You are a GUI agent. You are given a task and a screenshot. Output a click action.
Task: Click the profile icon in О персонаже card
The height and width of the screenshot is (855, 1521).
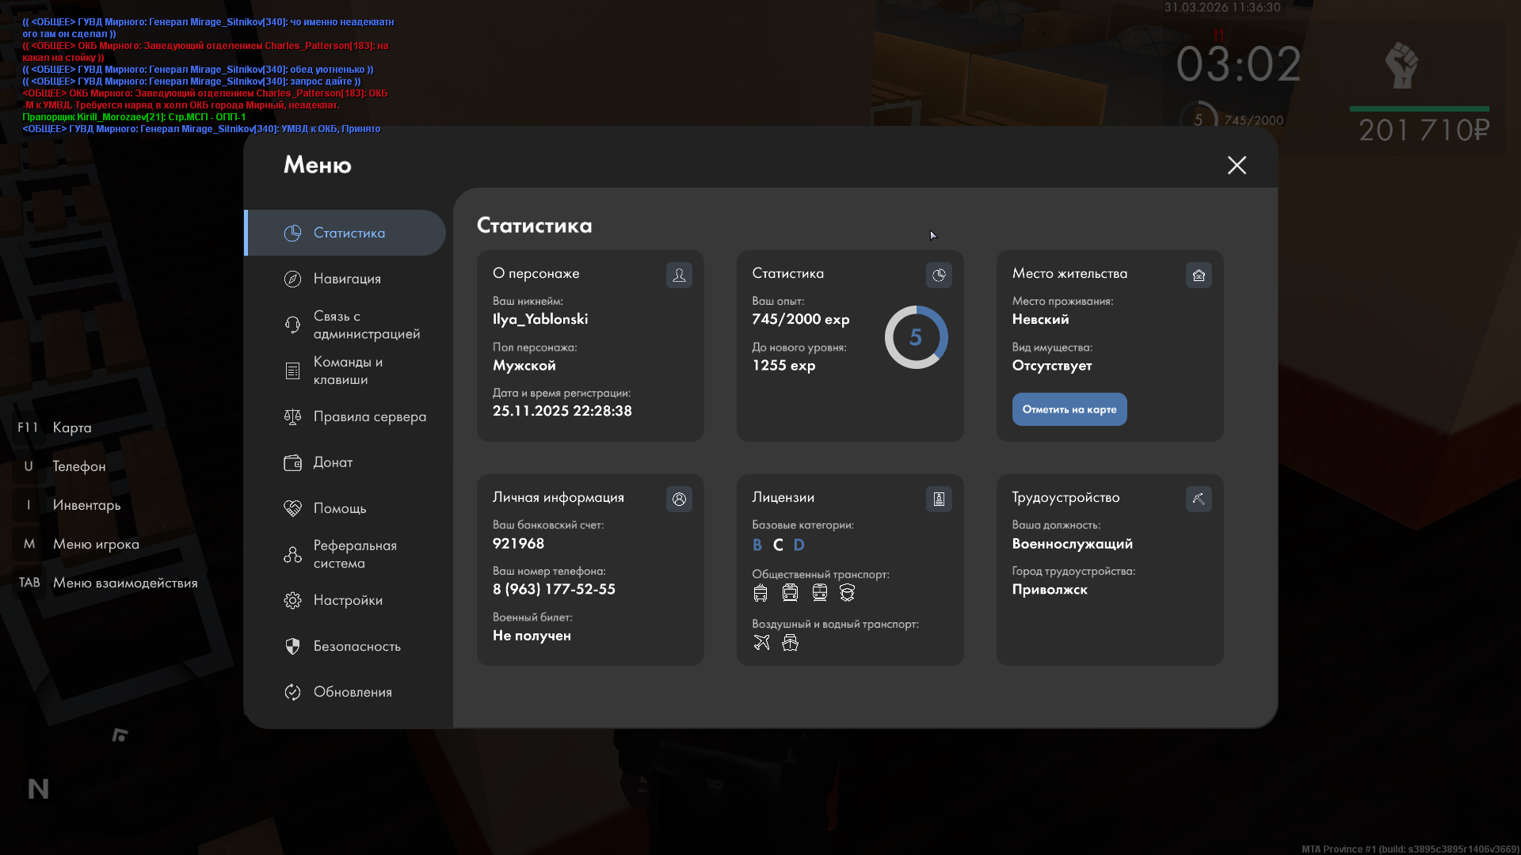pyautogui.click(x=679, y=275)
